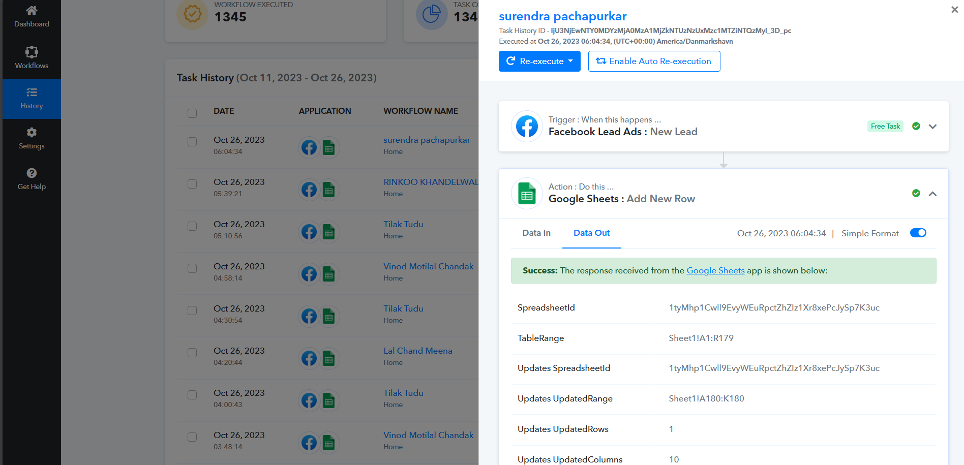Click the pie chart task icon
This screenshot has width=964, height=465.
tap(431, 14)
